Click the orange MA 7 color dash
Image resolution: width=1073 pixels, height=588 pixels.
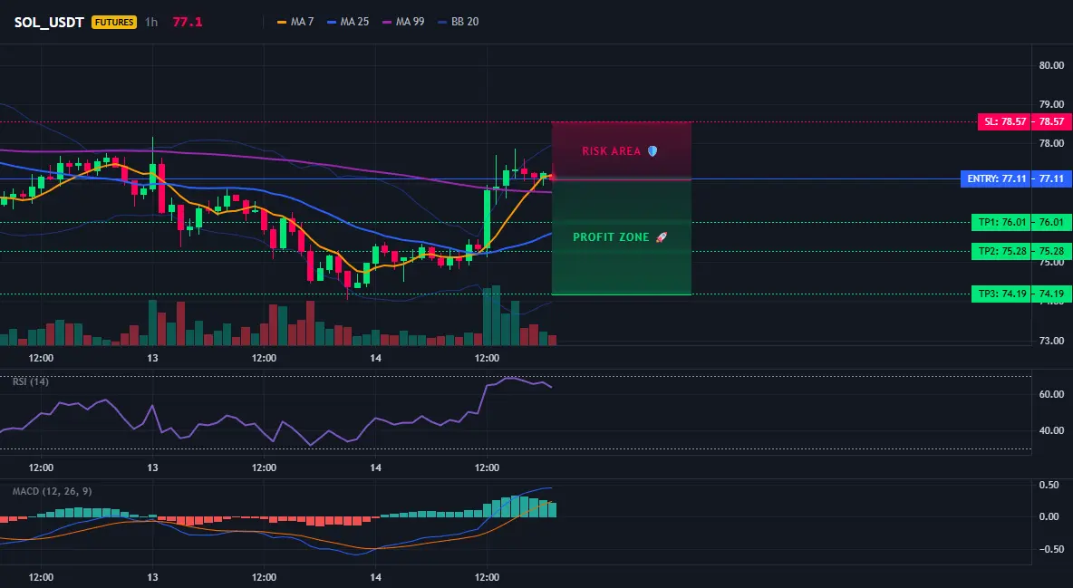coord(281,22)
